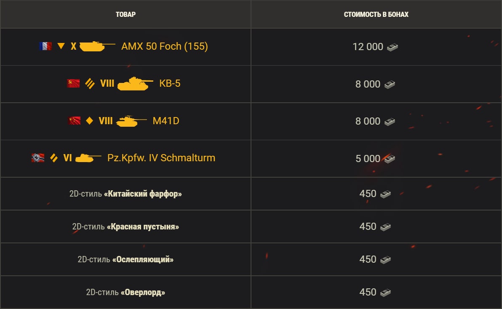Image resolution: width=502 pixels, height=309 pixels.
Task: Click the AMX 50 Foch tank silhouette
Action: tap(97, 46)
